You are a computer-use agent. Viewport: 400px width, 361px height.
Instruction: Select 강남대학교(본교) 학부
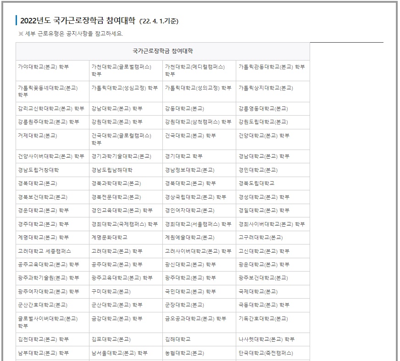pyautogui.click(x=117, y=109)
